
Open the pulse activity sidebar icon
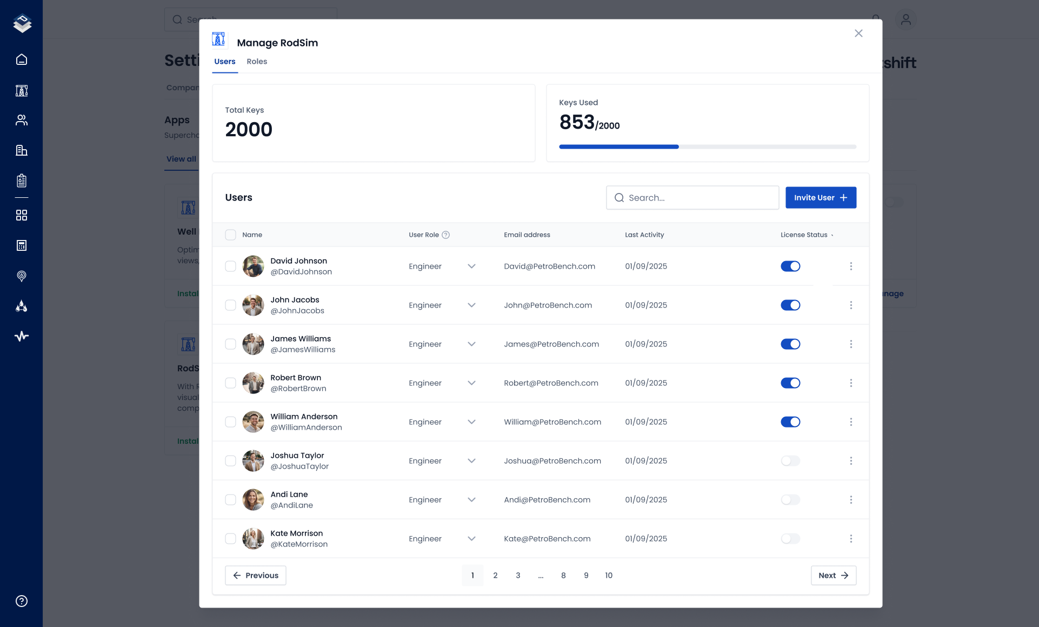pos(22,336)
